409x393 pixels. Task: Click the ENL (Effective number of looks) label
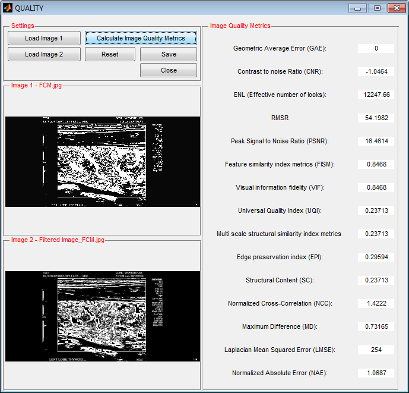[280, 95]
